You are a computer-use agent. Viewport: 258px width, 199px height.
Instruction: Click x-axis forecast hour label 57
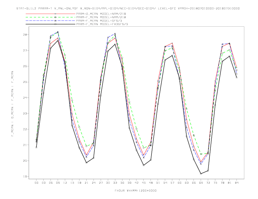click(x=172, y=183)
